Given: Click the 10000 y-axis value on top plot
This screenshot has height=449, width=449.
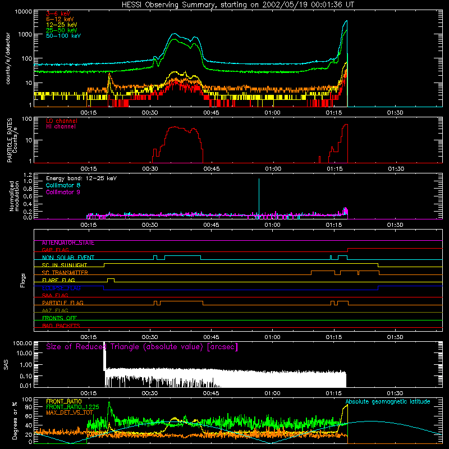Looking at the screenshot, I should (24, 12).
